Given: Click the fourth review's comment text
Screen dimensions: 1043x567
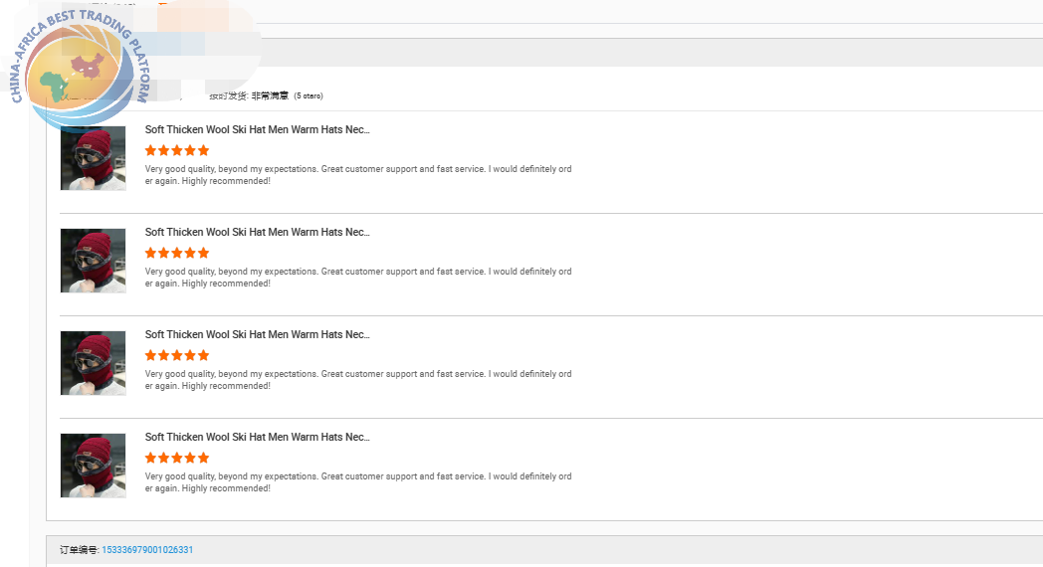Looking at the screenshot, I should 358,482.
